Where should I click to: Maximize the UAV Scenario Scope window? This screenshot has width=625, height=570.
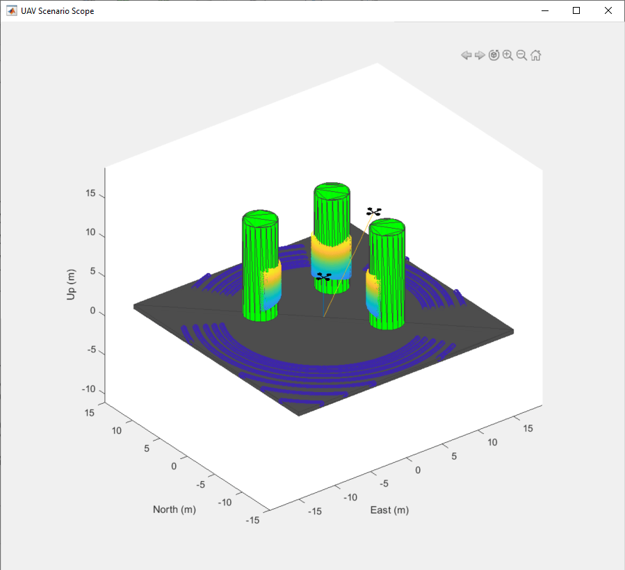(x=576, y=10)
